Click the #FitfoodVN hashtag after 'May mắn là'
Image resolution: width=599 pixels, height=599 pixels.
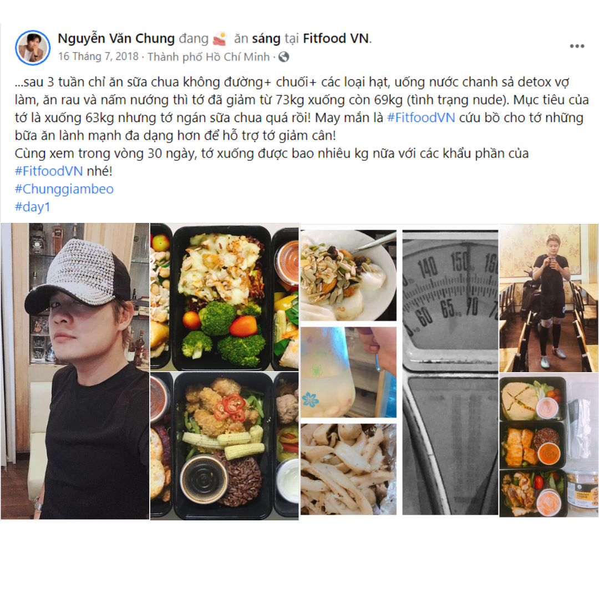(x=421, y=117)
